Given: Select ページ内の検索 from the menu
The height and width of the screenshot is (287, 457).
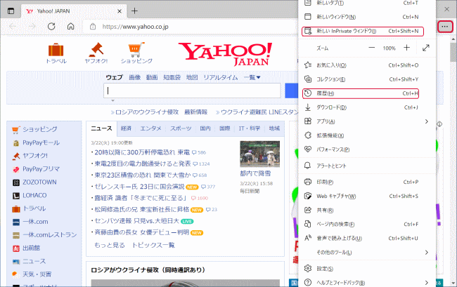Looking at the screenshot, I should pos(366,224).
